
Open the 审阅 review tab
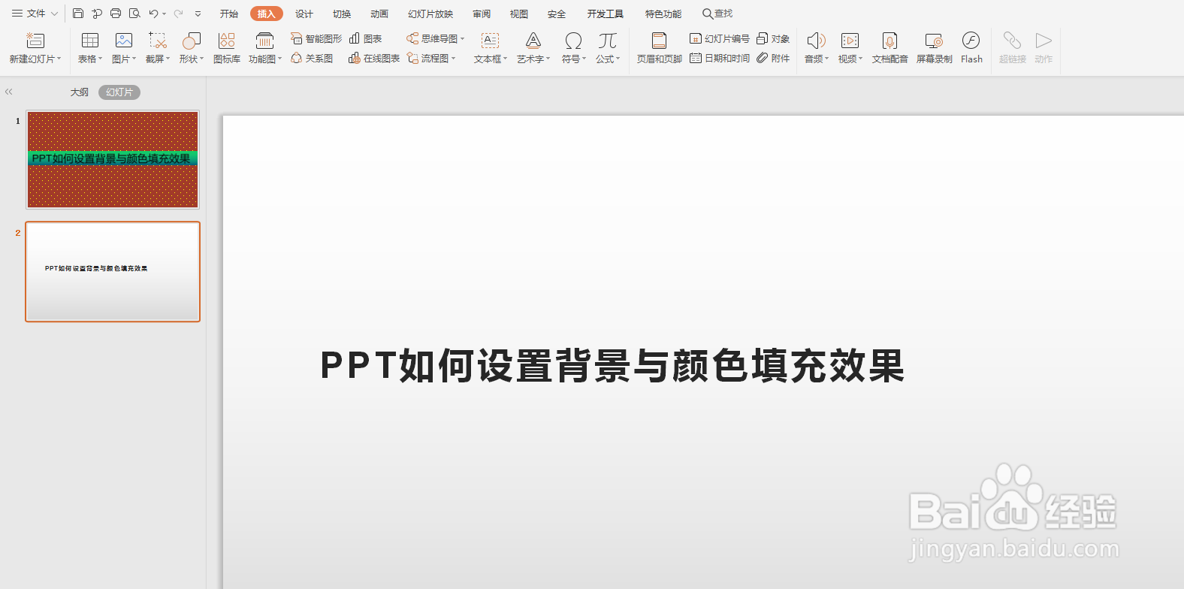[x=482, y=14]
